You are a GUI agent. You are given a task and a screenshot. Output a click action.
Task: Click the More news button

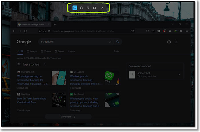tap(68, 117)
